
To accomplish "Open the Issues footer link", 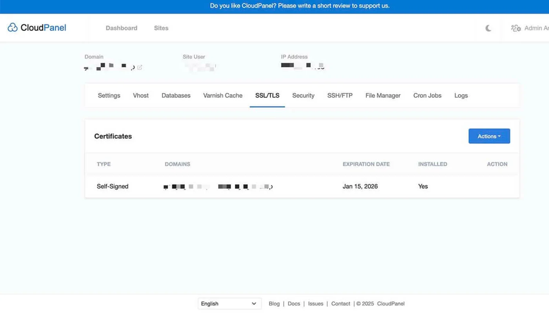I will (x=315, y=303).
